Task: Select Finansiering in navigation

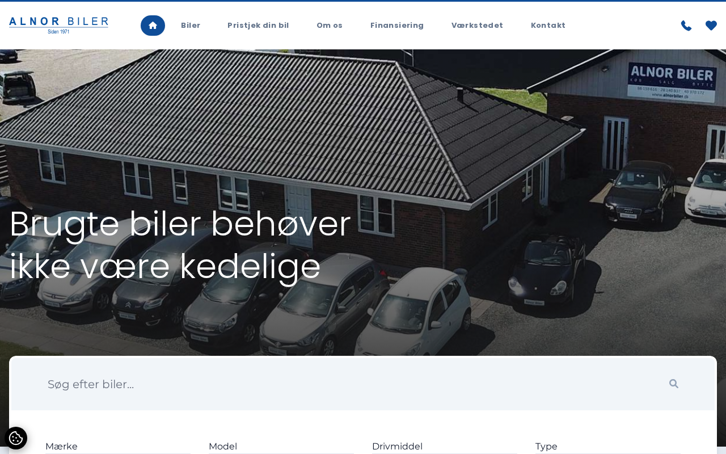Action: pyautogui.click(x=397, y=26)
